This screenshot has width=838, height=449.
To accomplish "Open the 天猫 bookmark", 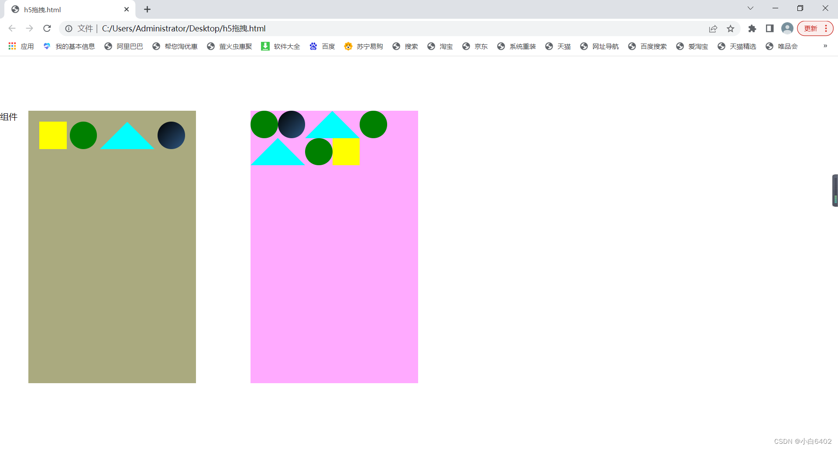I will (x=558, y=46).
